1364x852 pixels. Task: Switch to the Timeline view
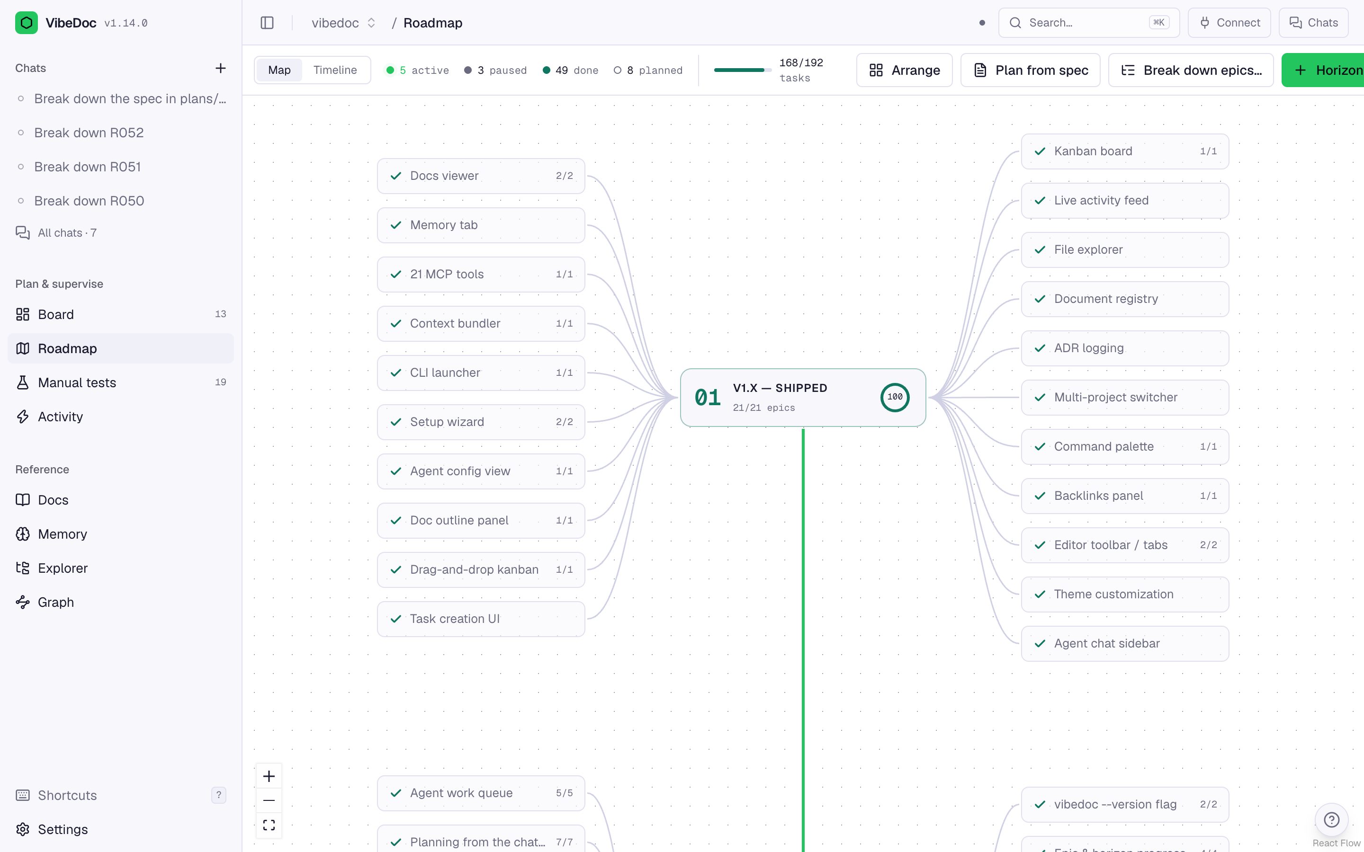click(335, 70)
